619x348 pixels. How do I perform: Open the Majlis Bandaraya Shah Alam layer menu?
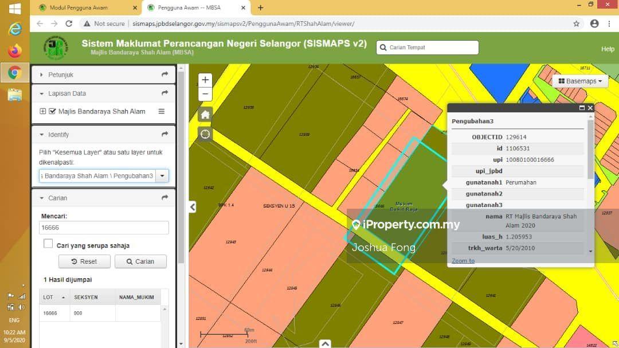162,111
